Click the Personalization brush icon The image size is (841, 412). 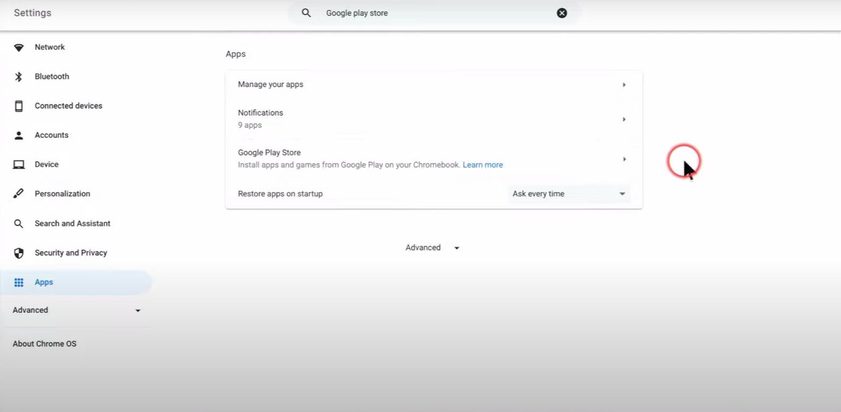[19, 194]
